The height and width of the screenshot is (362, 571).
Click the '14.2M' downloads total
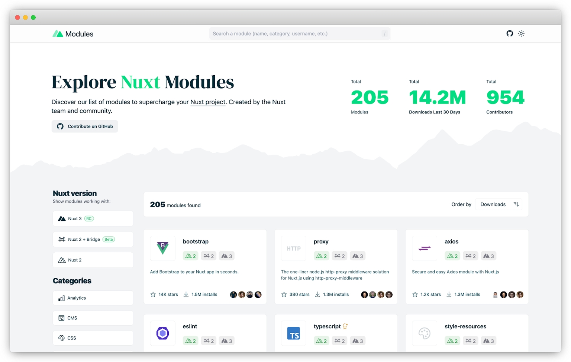[x=438, y=98]
